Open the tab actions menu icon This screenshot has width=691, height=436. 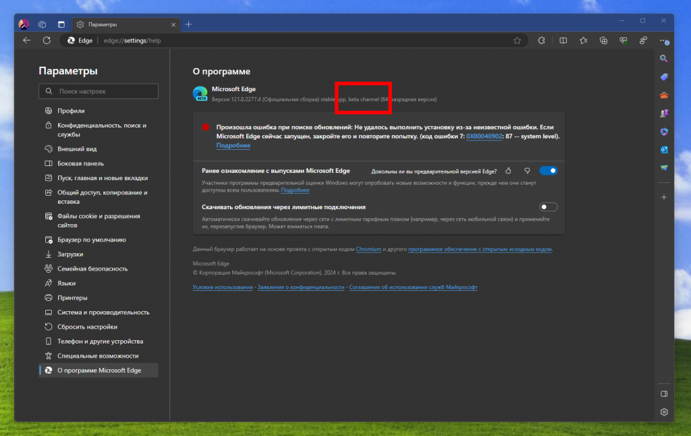point(61,25)
